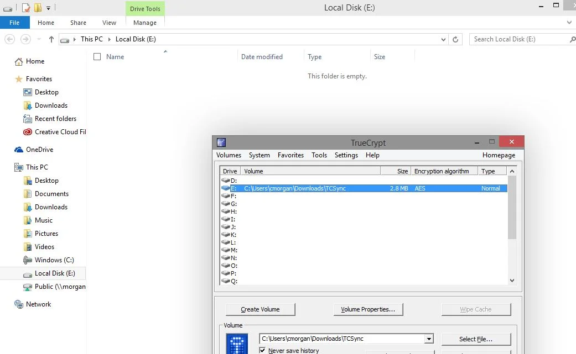Click the Select File button
The height and width of the screenshot is (354, 576).
tap(476, 339)
